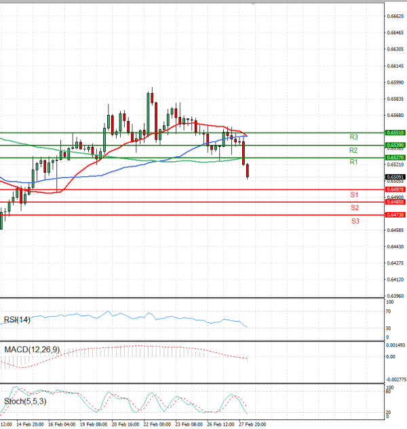
Task: Click the S1 support label
Action: pyautogui.click(x=354, y=195)
